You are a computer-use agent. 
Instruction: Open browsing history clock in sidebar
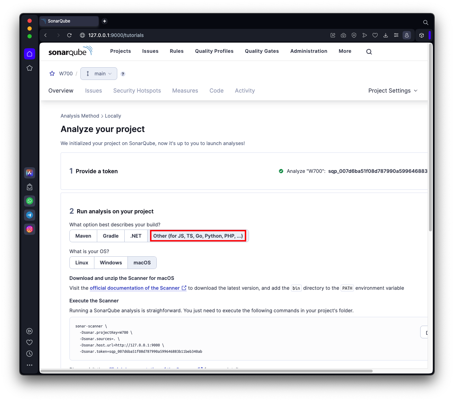point(30,353)
